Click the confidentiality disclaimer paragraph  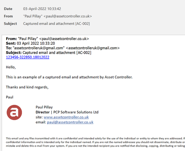[x=96, y=142]
